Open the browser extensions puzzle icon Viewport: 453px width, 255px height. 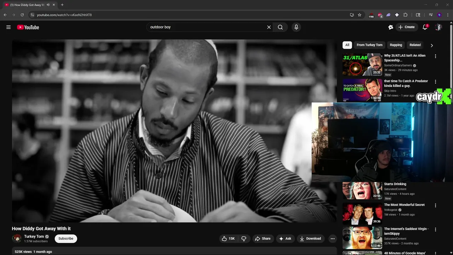[x=406, y=15]
